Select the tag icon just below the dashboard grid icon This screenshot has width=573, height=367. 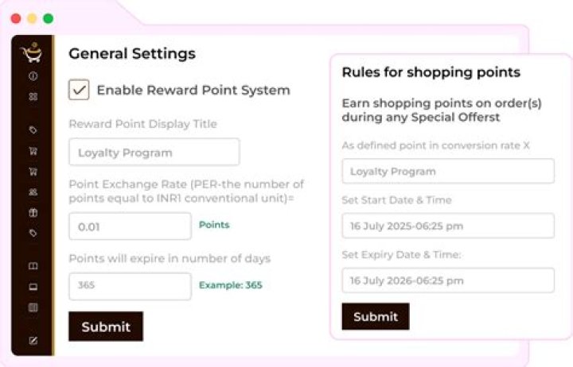point(33,129)
